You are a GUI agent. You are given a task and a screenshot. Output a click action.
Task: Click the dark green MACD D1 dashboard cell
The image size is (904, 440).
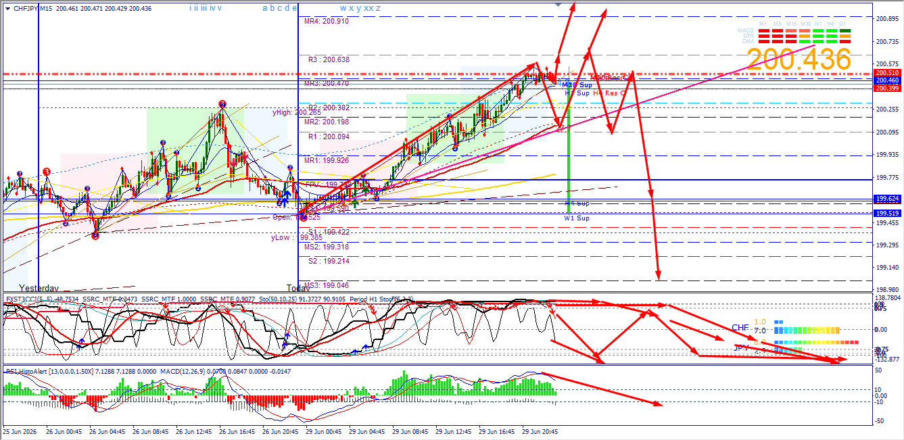pyautogui.click(x=844, y=31)
